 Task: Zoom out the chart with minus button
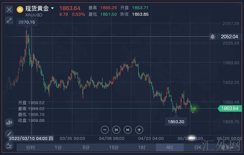(x=105, y=129)
